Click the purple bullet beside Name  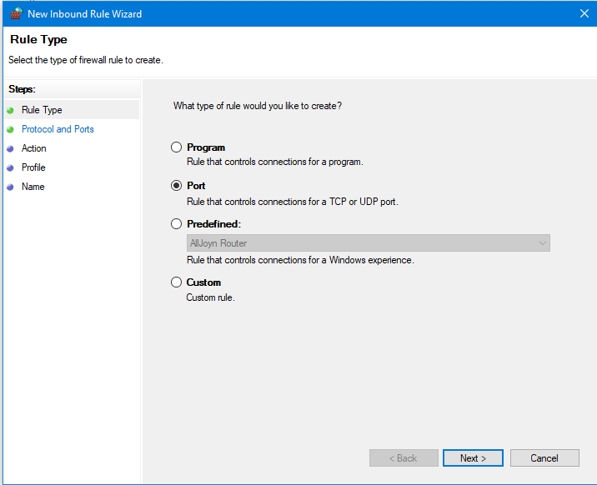click(10, 187)
